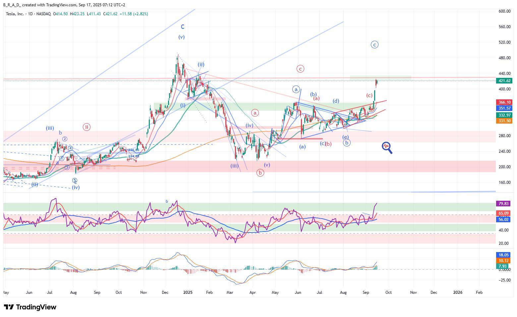517x317 pixels.
Task: Click the Apr label on time axis
Action: click(x=252, y=292)
